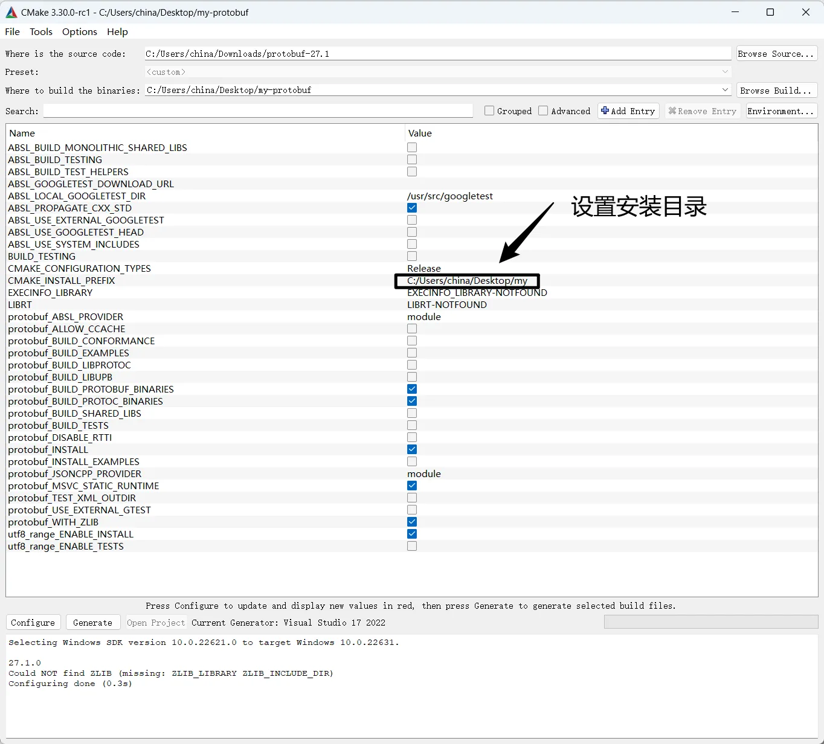Enable BUILD_TESTING checkbox
The height and width of the screenshot is (744, 824).
tap(412, 256)
